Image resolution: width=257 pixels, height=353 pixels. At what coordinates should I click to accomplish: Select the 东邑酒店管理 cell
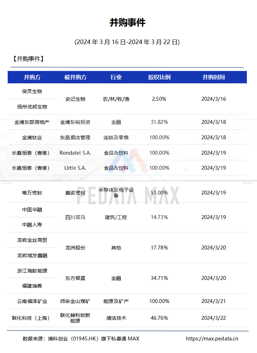[x=75, y=137]
